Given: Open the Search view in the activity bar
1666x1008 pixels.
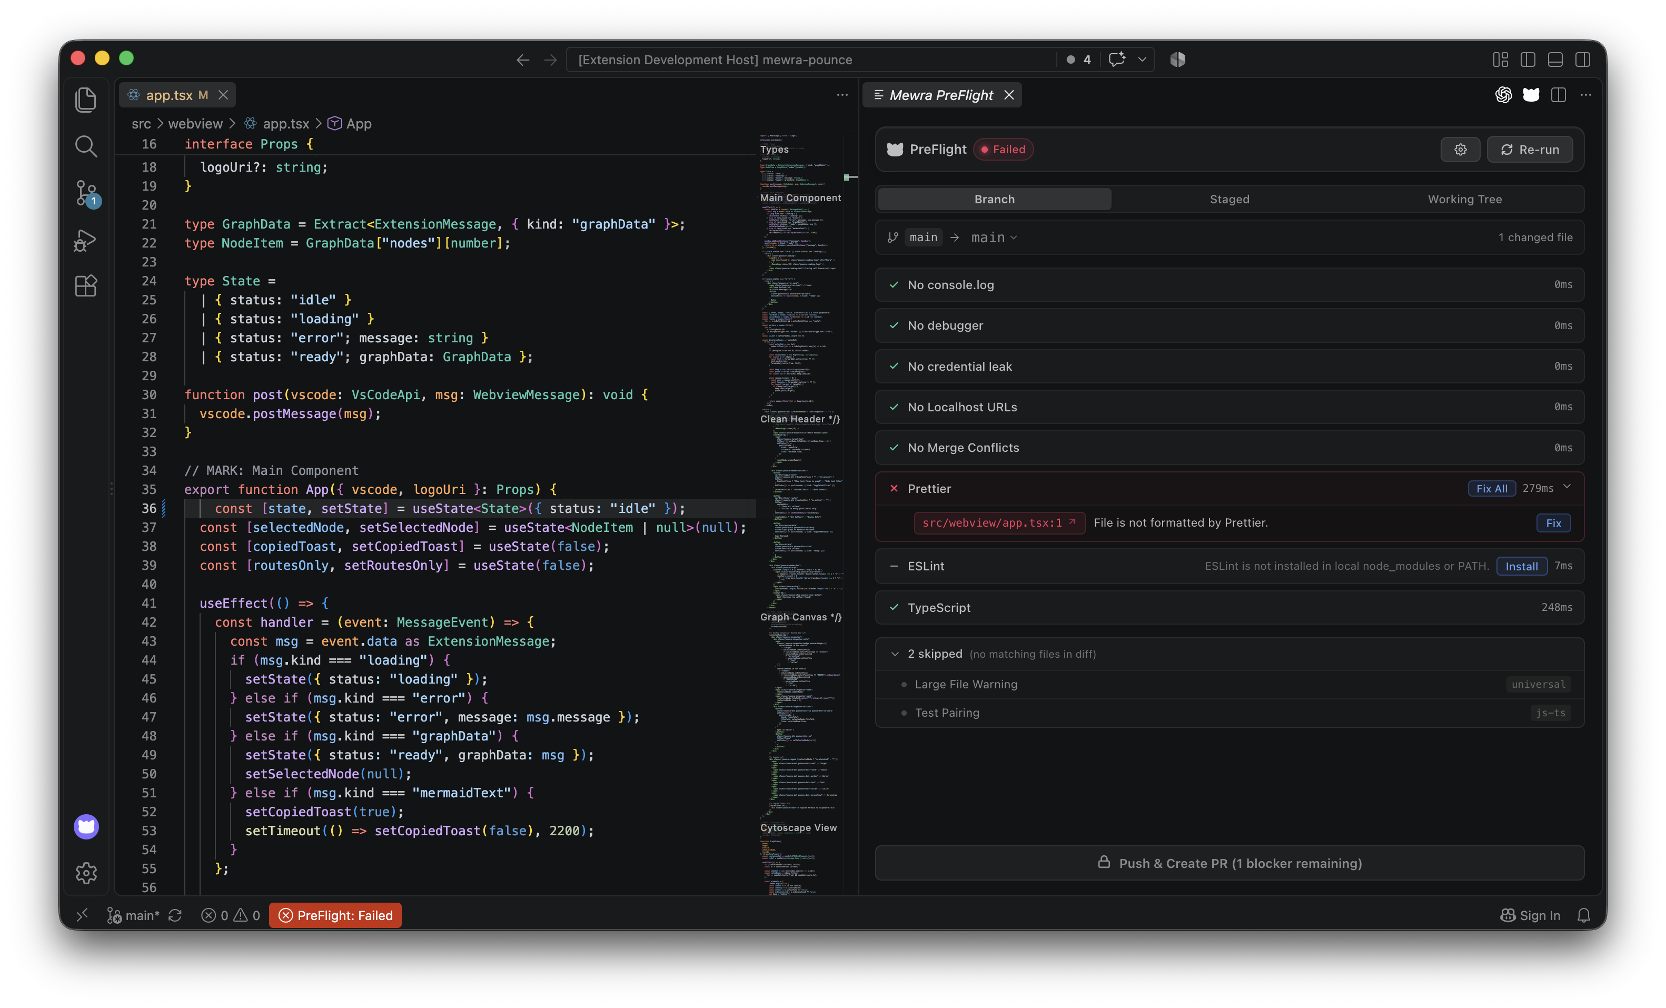Looking at the screenshot, I should pos(86,146).
